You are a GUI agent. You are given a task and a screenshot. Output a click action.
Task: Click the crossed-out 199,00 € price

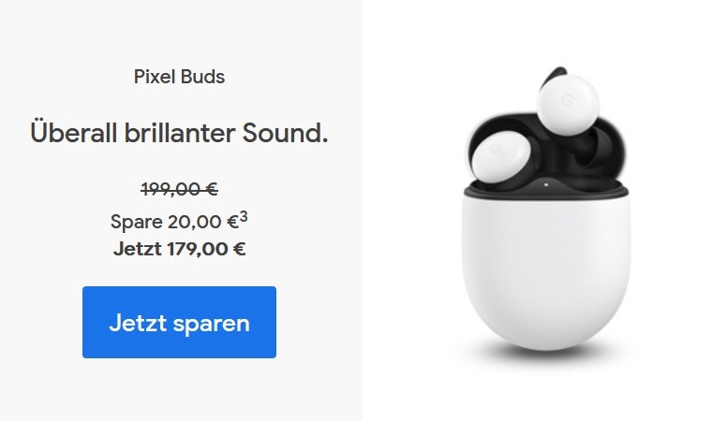(179, 189)
